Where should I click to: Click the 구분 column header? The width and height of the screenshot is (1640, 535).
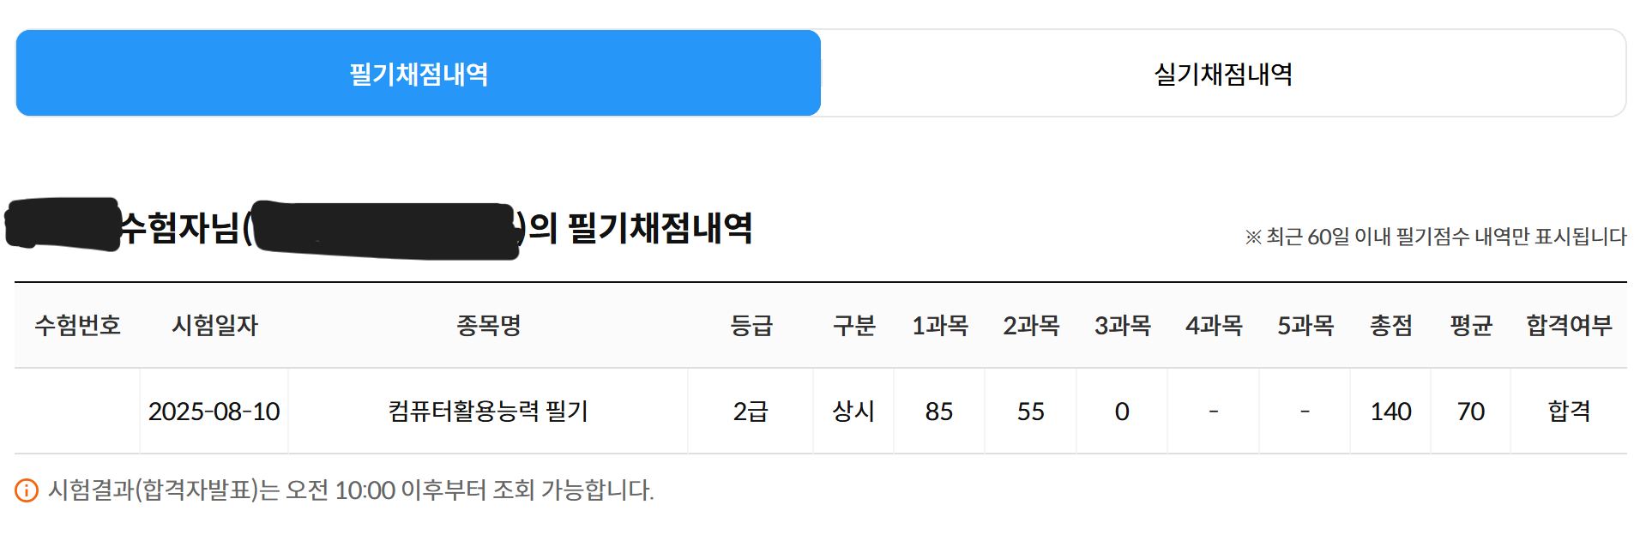pos(853,326)
